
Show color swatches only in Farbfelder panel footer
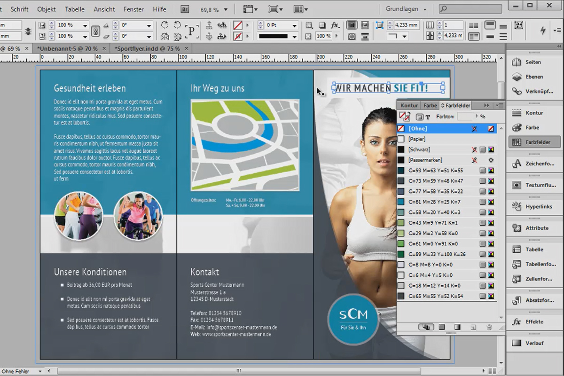coord(442,327)
